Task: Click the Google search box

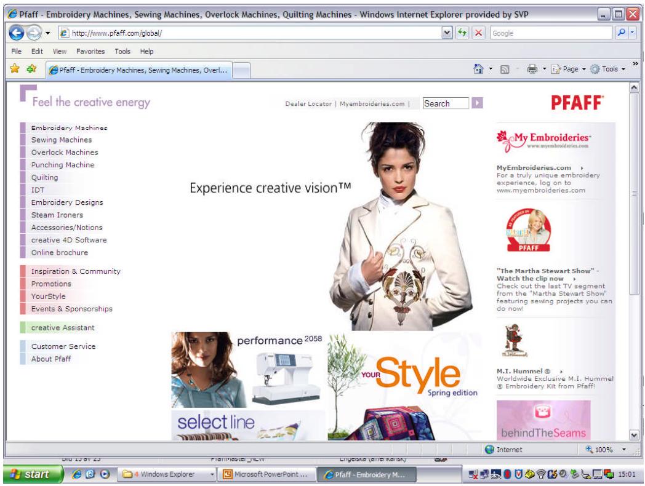Action: (551, 33)
